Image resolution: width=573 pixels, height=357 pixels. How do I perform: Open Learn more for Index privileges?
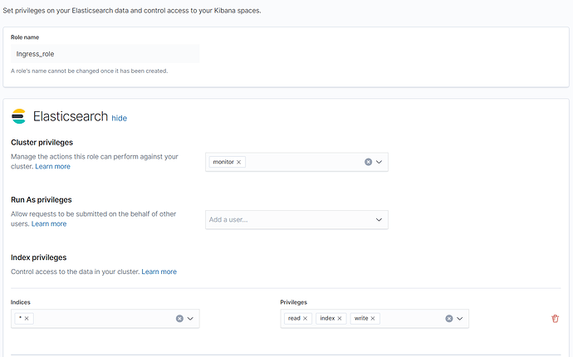[159, 271]
